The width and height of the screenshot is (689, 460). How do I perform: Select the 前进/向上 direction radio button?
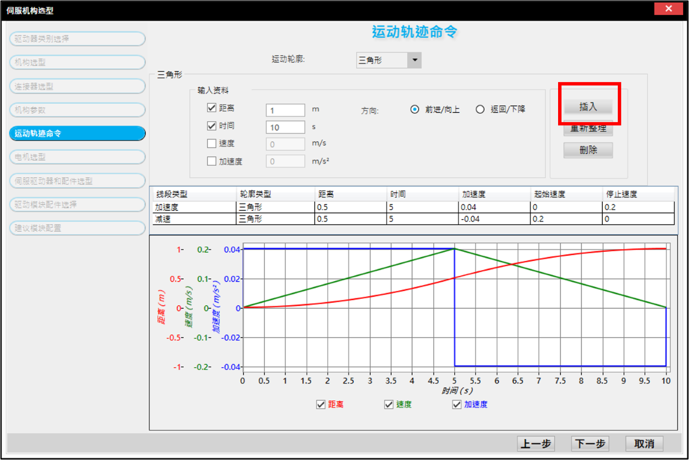click(x=415, y=110)
